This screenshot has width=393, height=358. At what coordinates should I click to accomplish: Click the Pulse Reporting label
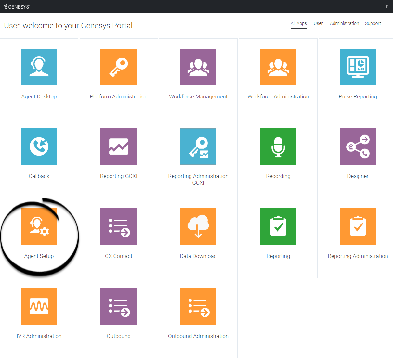coord(358,96)
